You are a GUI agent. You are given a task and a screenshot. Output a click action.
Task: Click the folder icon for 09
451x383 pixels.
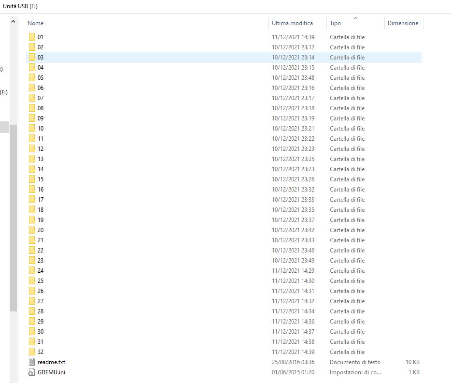(x=32, y=118)
